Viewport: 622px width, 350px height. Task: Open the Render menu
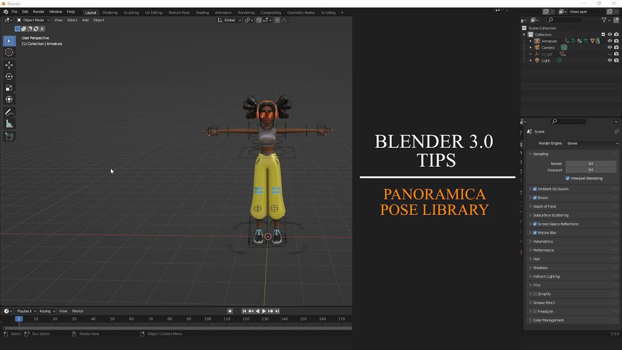pos(39,12)
